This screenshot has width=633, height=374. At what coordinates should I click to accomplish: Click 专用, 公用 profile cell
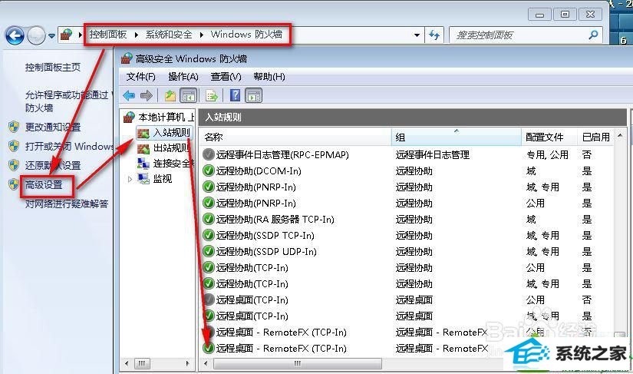tap(547, 154)
